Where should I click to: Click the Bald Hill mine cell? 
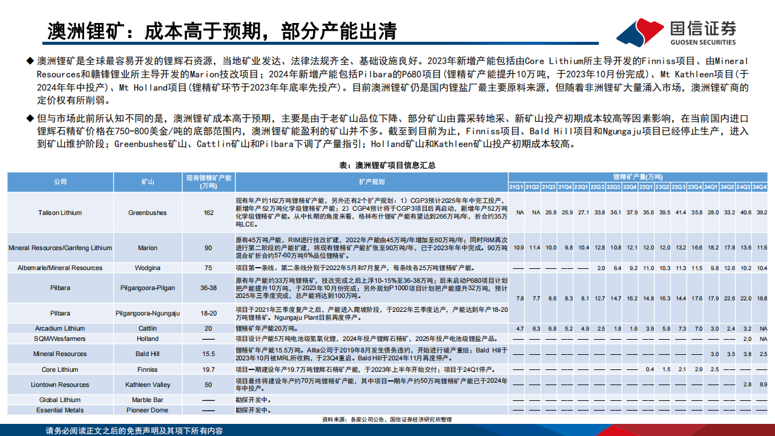coord(147,354)
